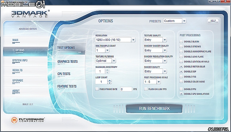Uncheck Disable GPU Simulations checkbox
This screenshot has width=231, height=132.
coord(181,94)
